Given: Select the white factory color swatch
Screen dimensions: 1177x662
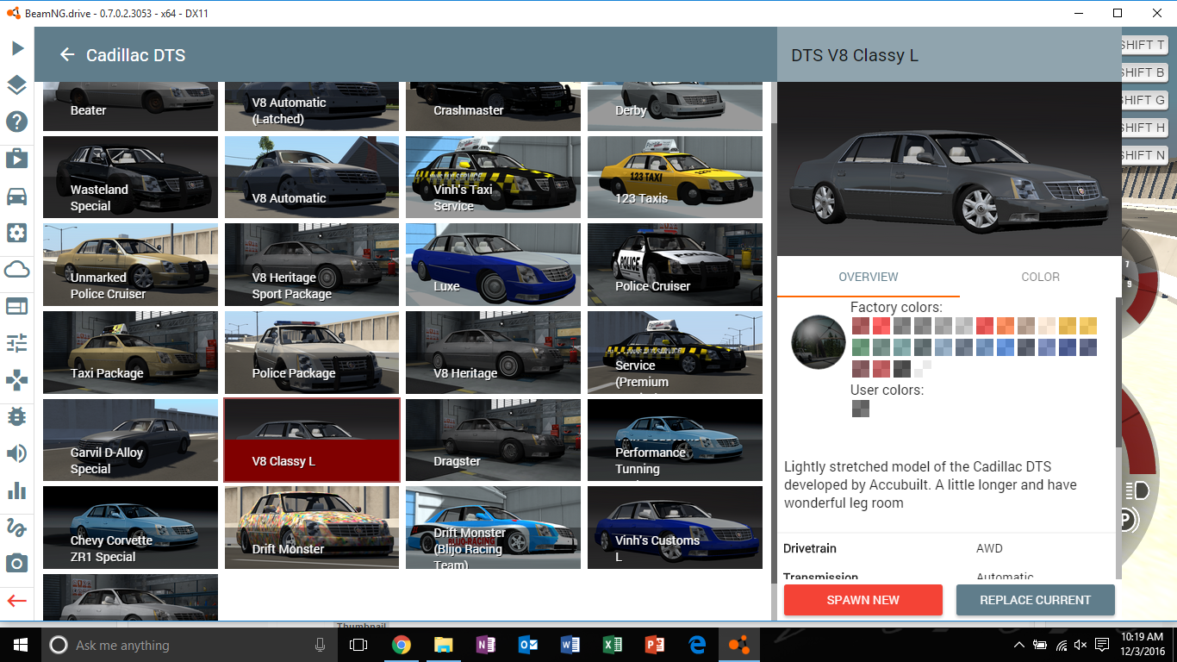Looking at the screenshot, I should point(923,369).
